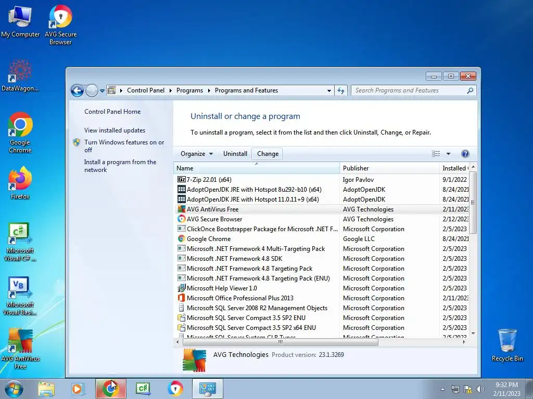Go back with the navigation arrow
Screen dimensions: 533x399
click(x=77, y=90)
